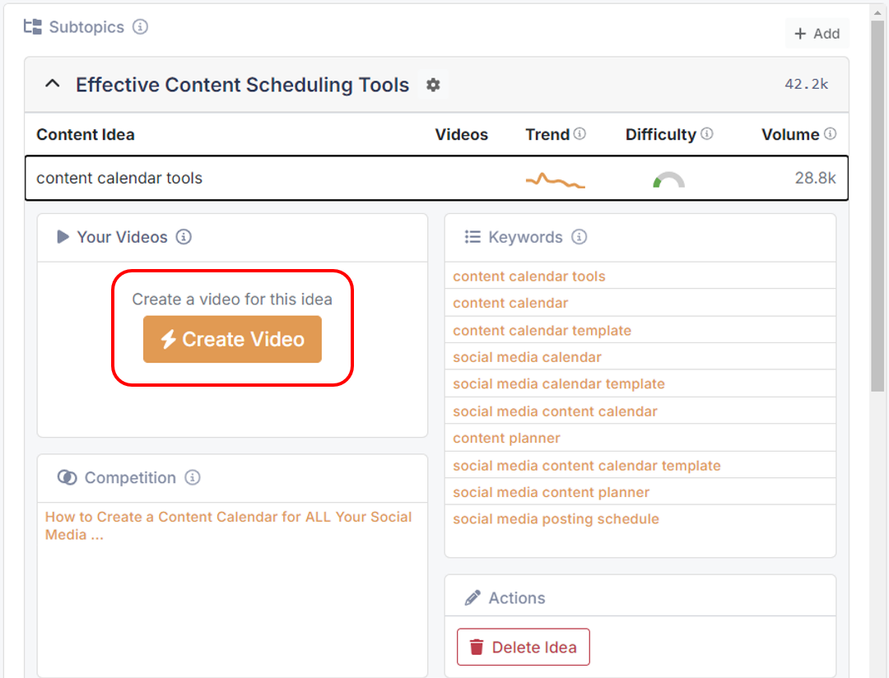Image resolution: width=889 pixels, height=678 pixels.
Task: Select the content calendar tools idea row
Action: point(247,178)
